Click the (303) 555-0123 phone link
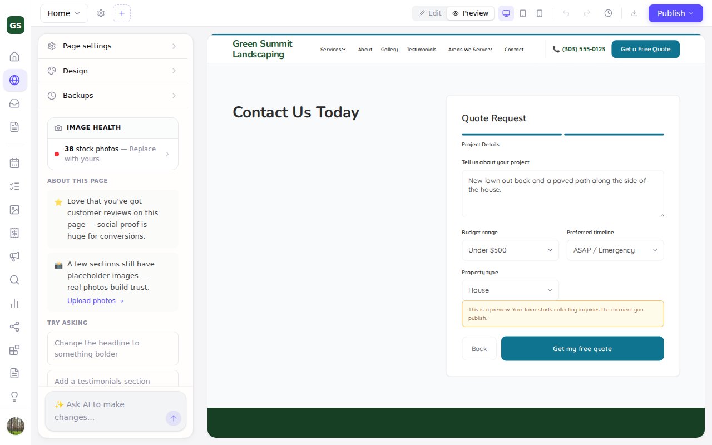712x445 pixels. (x=584, y=49)
